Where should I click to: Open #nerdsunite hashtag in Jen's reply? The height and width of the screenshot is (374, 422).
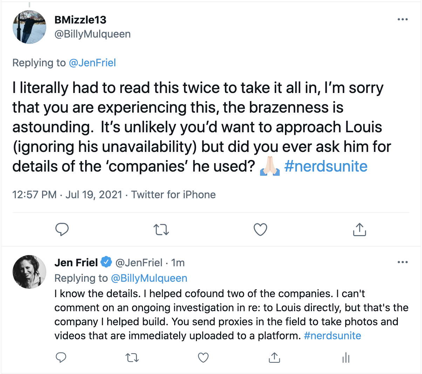point(332,336)
